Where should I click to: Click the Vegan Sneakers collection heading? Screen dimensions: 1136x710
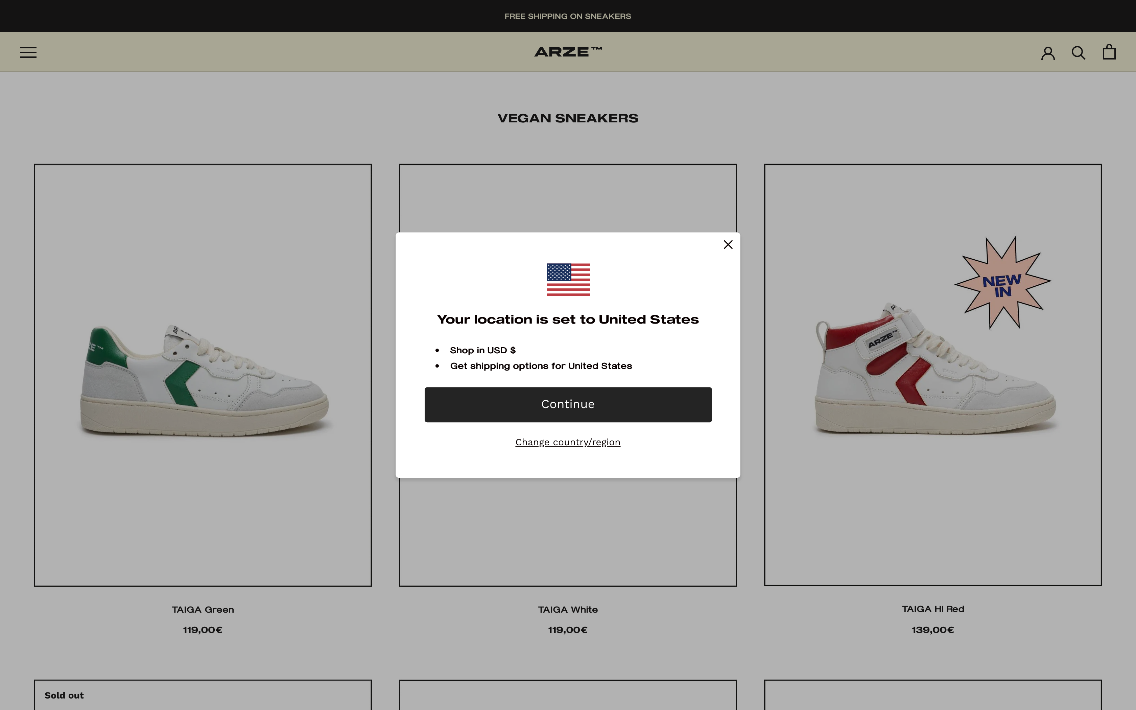point(568,118)
